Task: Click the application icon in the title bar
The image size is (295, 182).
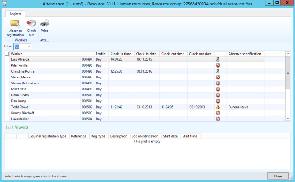Action: [5, 4]
